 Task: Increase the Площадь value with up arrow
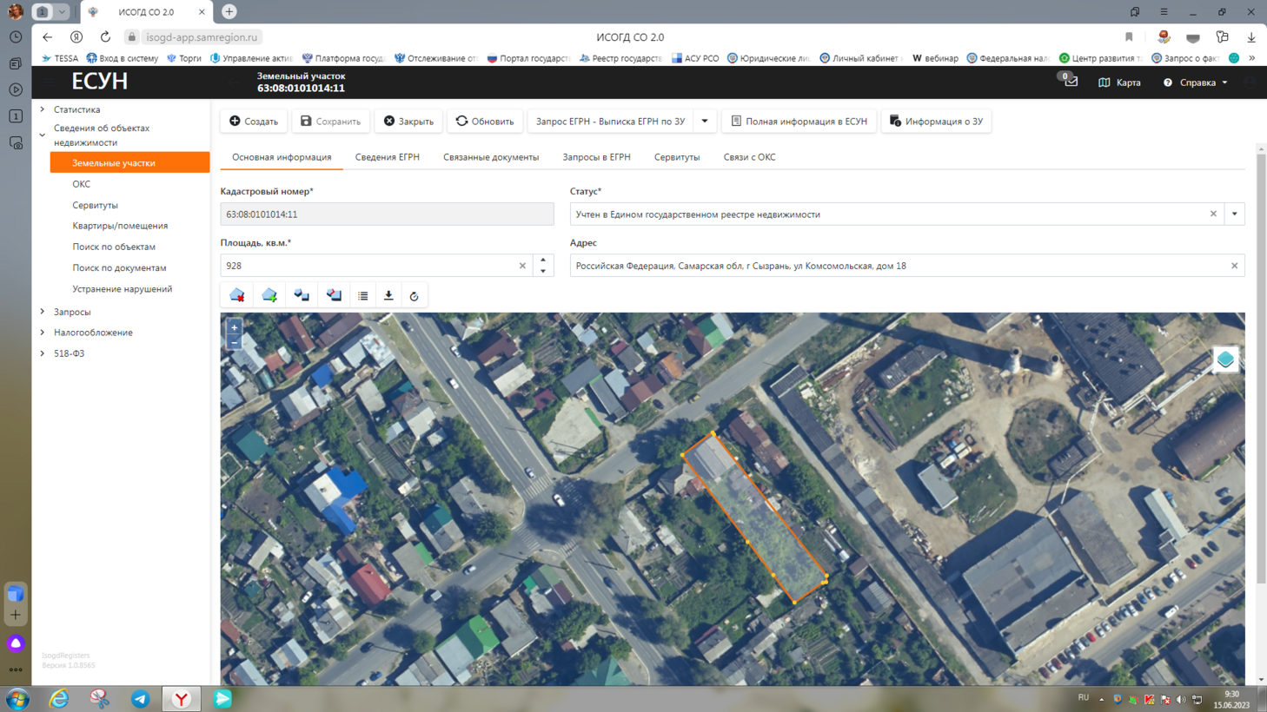(543, 260)
